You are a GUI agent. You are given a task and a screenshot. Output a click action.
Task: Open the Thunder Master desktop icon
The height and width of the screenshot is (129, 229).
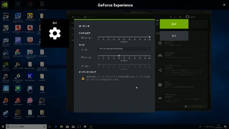click(30, 17)
